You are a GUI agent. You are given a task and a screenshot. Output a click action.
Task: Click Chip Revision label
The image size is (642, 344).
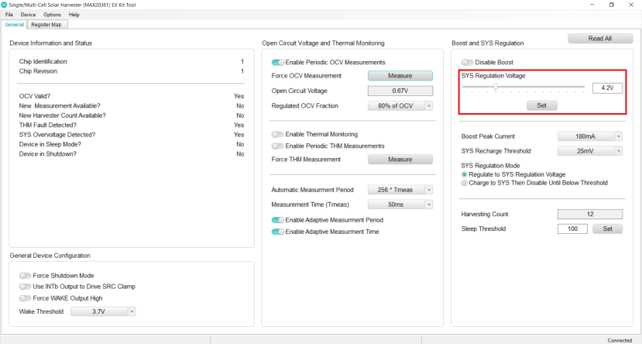39,71
